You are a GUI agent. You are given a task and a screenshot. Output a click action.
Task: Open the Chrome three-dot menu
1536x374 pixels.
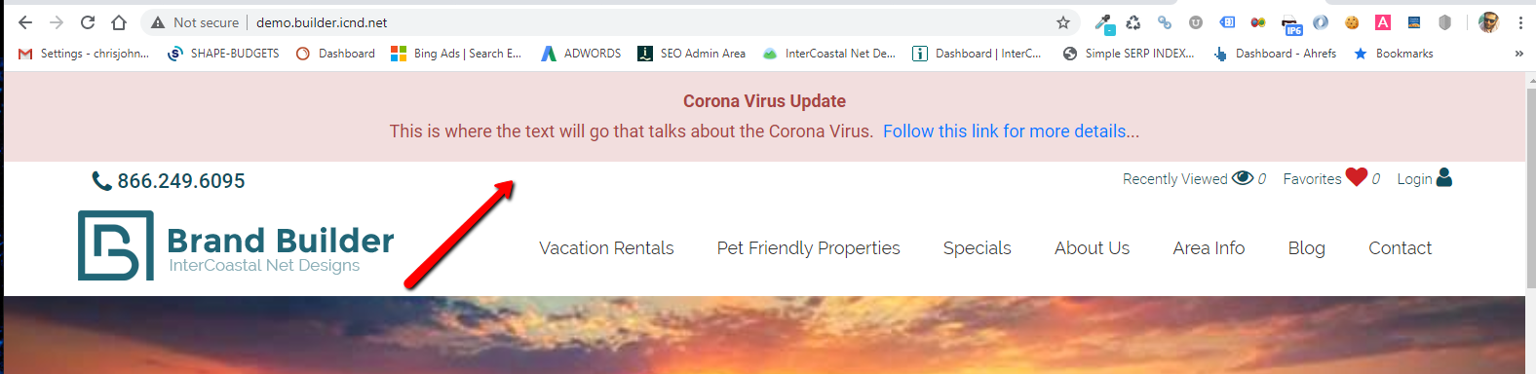tap(1520, 22)
